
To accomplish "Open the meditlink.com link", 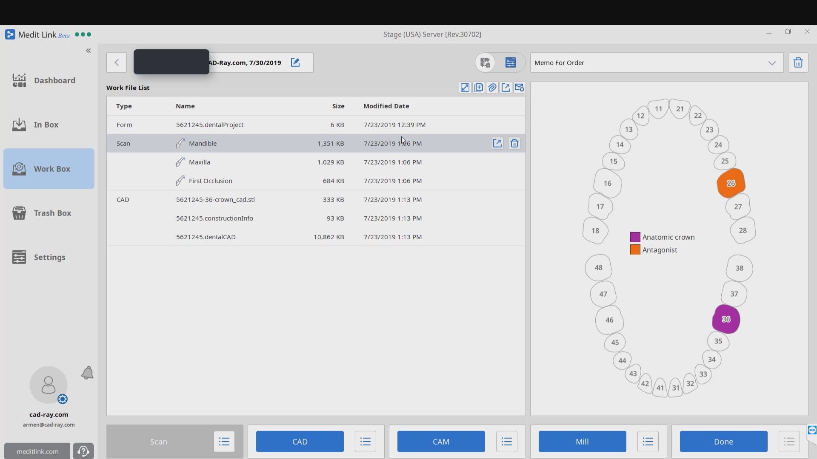I will [x=37, y=451].
